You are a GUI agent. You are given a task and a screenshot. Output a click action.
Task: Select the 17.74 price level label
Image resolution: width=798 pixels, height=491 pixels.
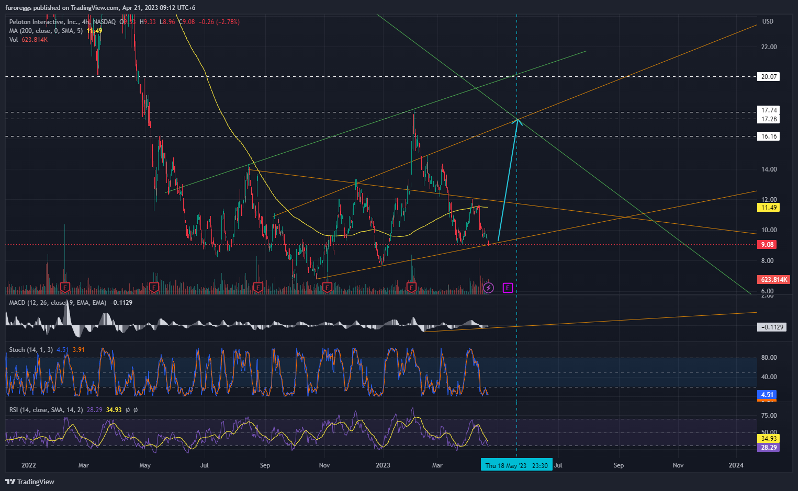[769, 110]
